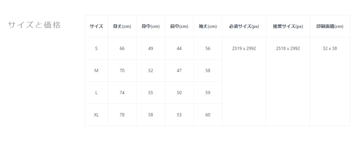The width and height of the screenshot is (361, 141).
Task: Select the 身丈 value 78 for size XL
Action: [x=122, y=115]
